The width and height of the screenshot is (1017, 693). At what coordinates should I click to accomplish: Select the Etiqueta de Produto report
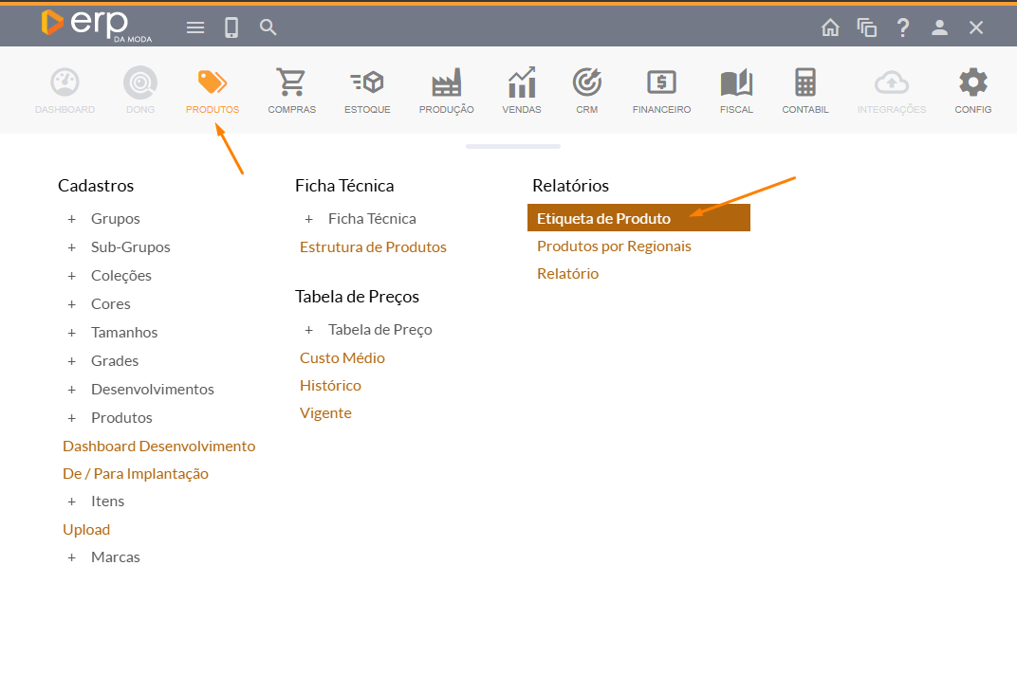[603, 218]
